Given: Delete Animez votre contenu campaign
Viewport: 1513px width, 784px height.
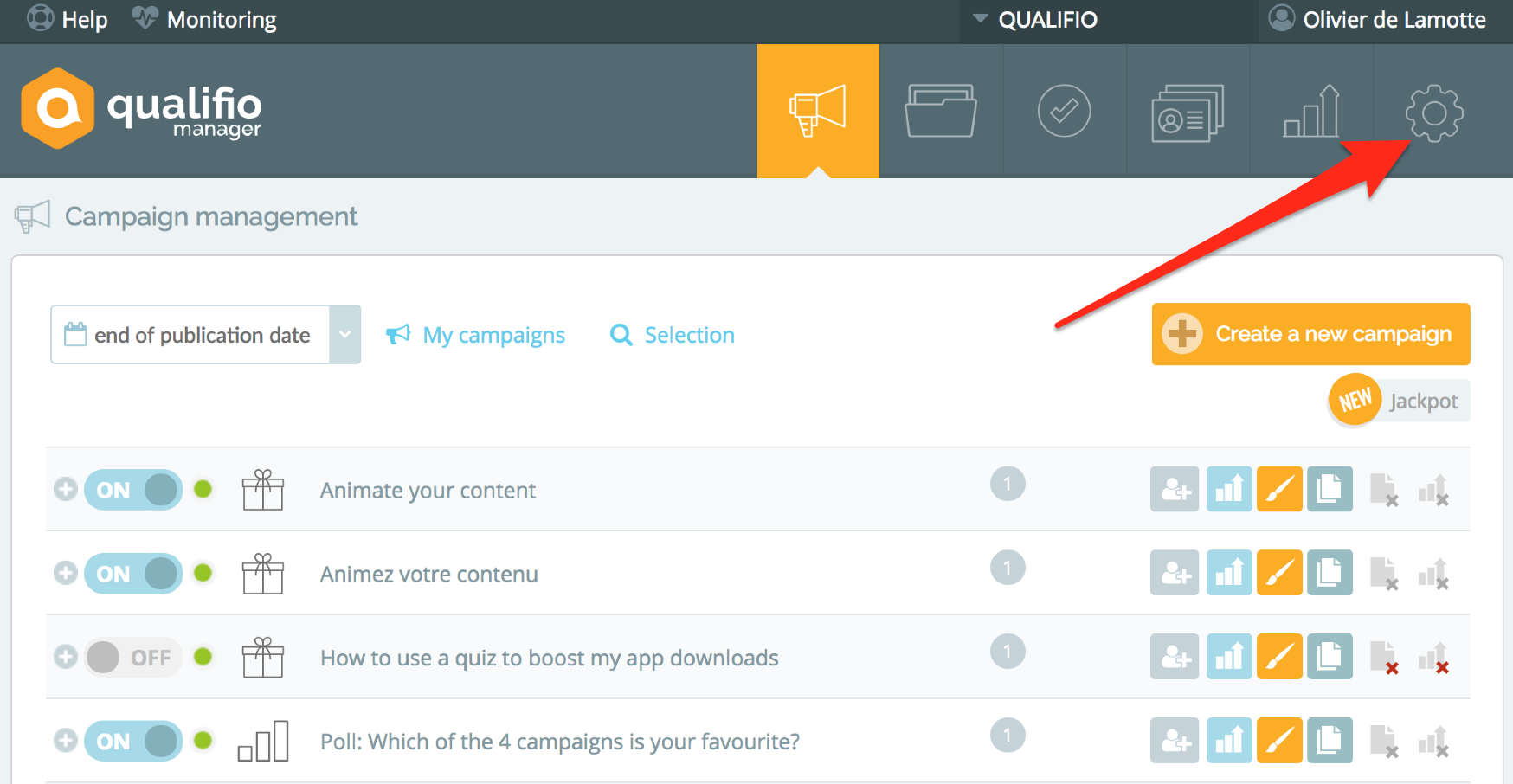Looking at the screenshot, I should [x=1384, y=574].
